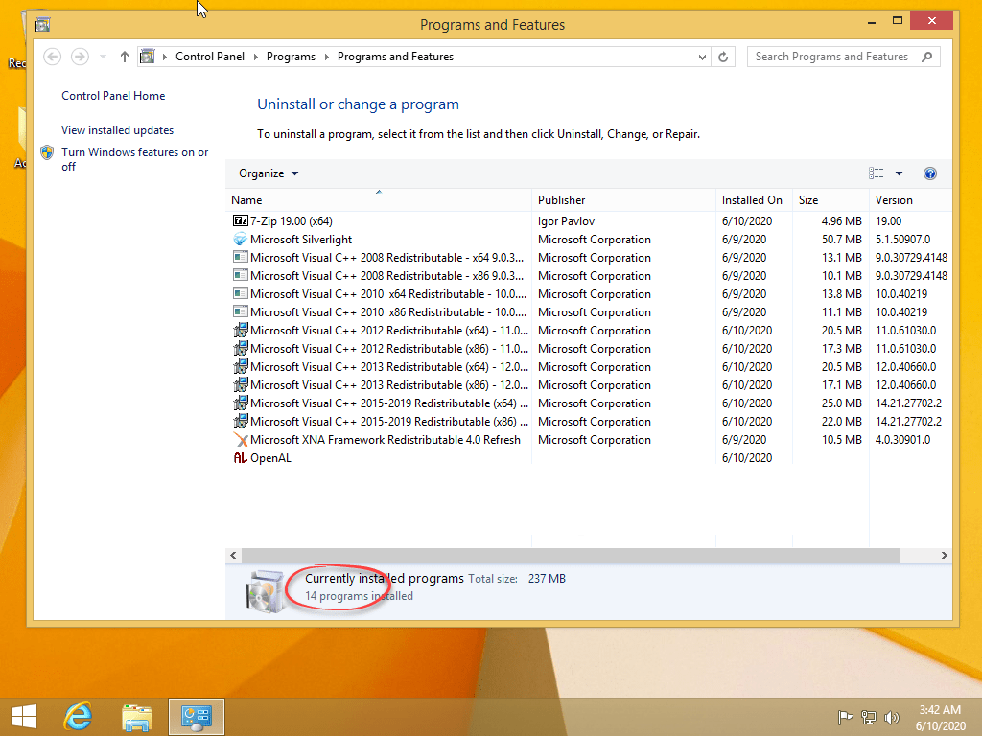Click scrollbar left arrow

(x=233, y=555)
